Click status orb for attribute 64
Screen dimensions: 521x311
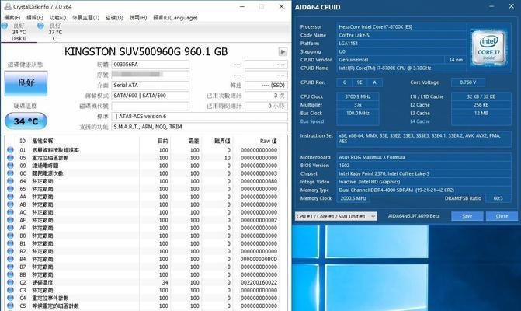pos(10,181)
